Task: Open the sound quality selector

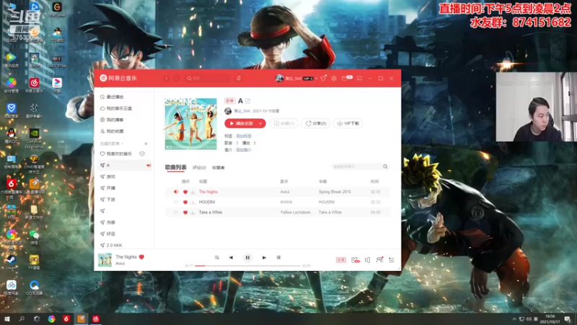Action: [x=340, y=260]
